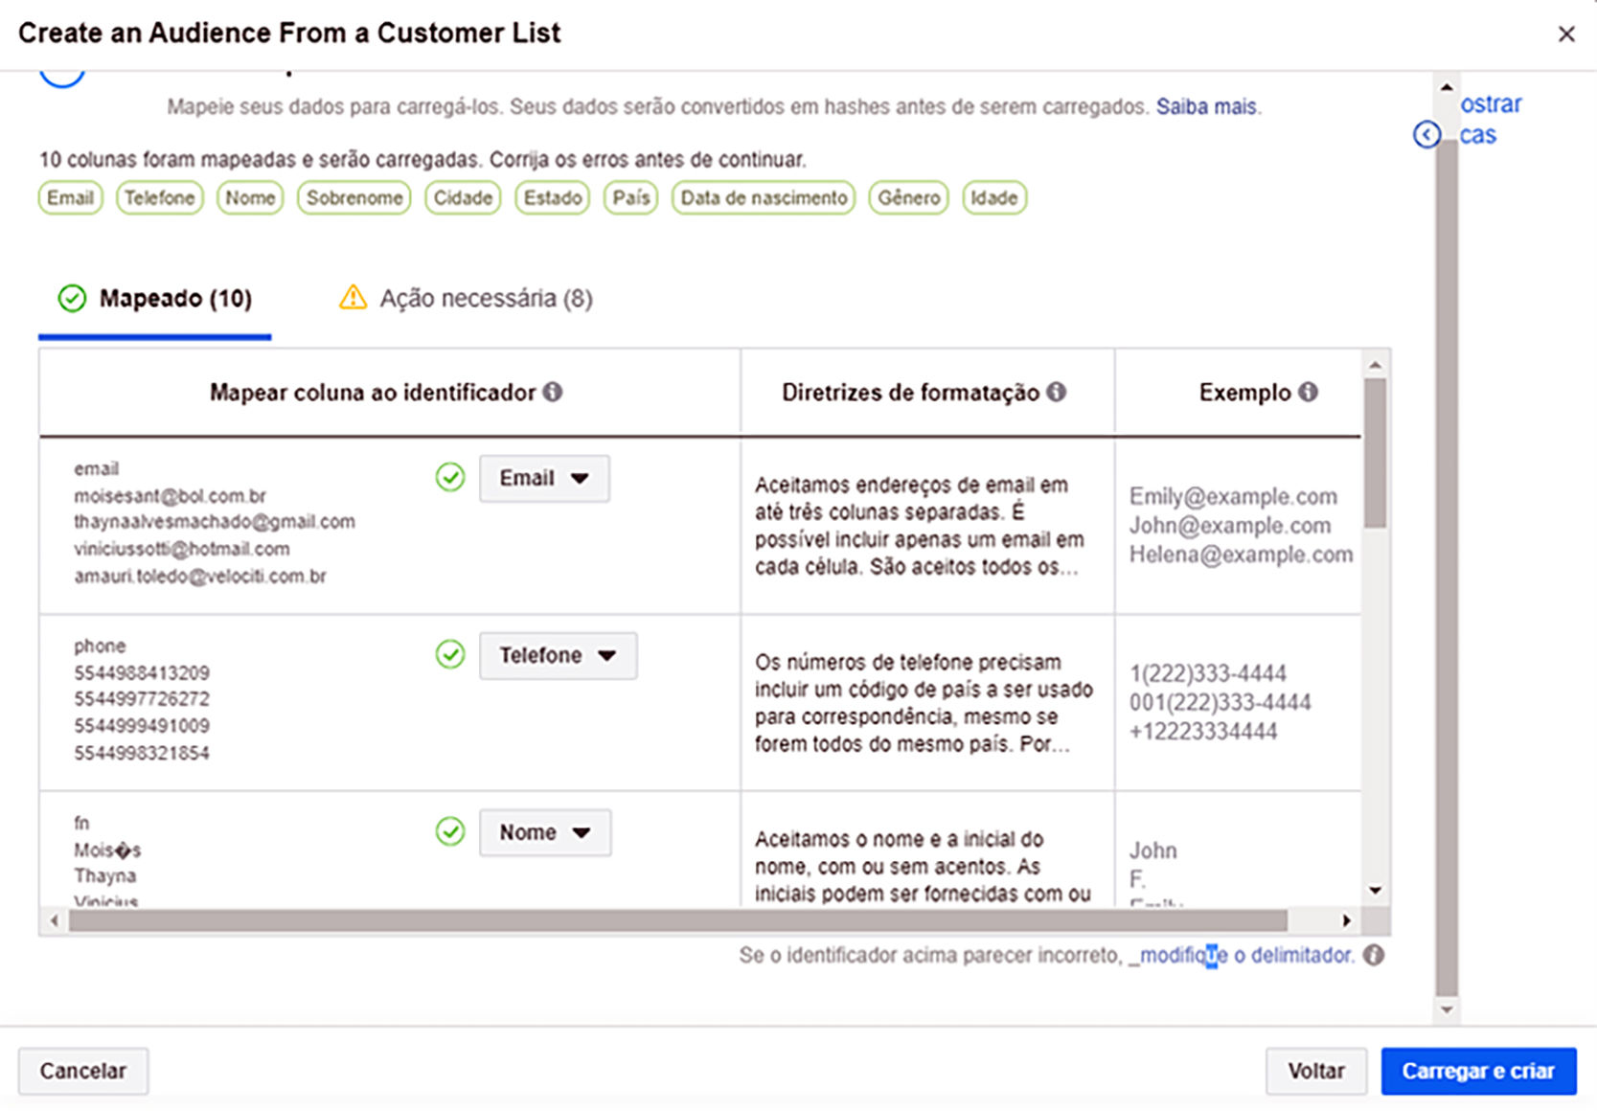Click phone number 5544999491009
The width and height of the screenshot is (1597, 1111).
click(142, 726)
